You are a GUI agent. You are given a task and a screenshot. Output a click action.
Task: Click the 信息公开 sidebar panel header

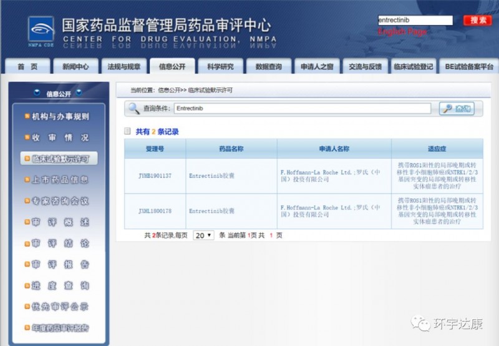[x=59, y=93]
